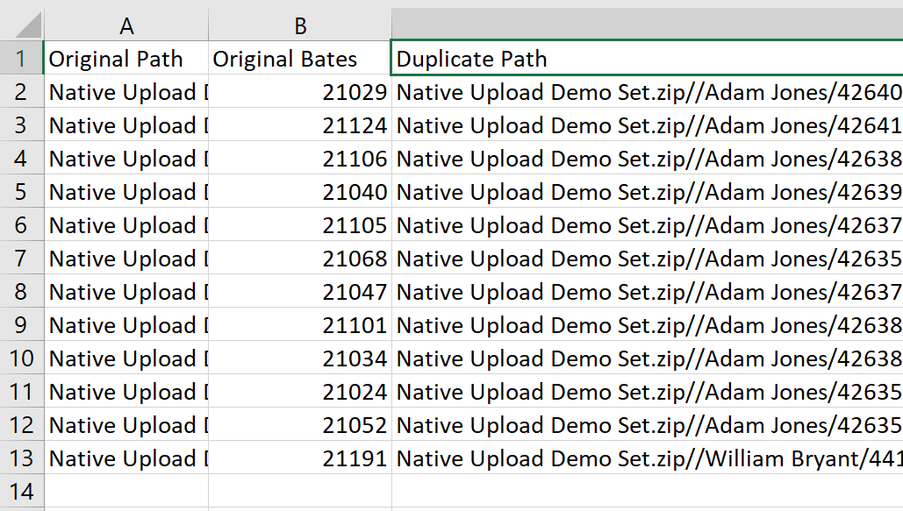
Task: Select the cell containing 21047
Action: tap(299, 292)
